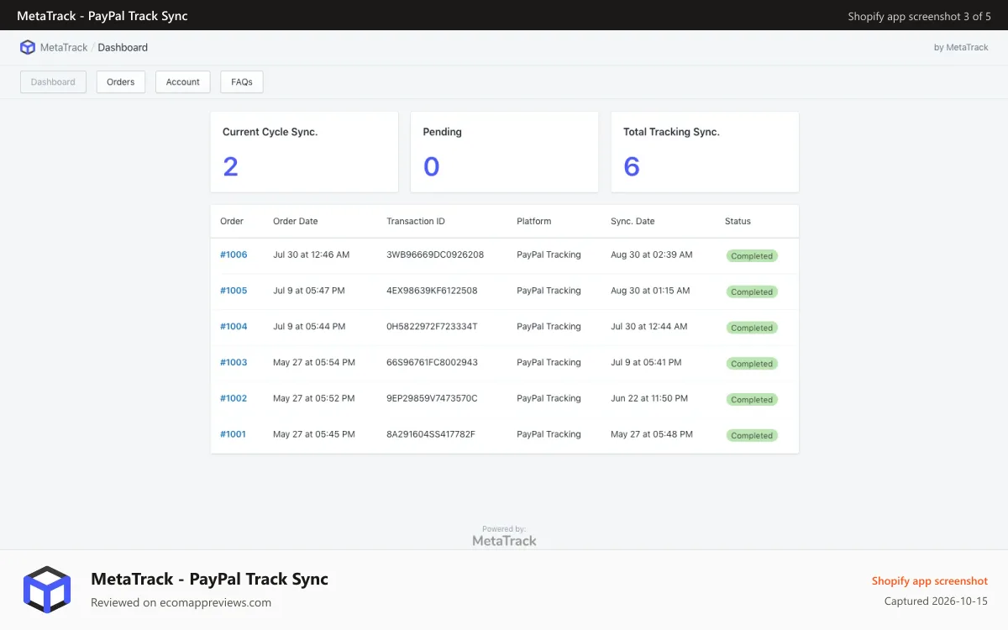The height and width of the screenshot is (630, 1008).
Task: Click the Completed badge for order #1005
Action: [x=752, y=292]
